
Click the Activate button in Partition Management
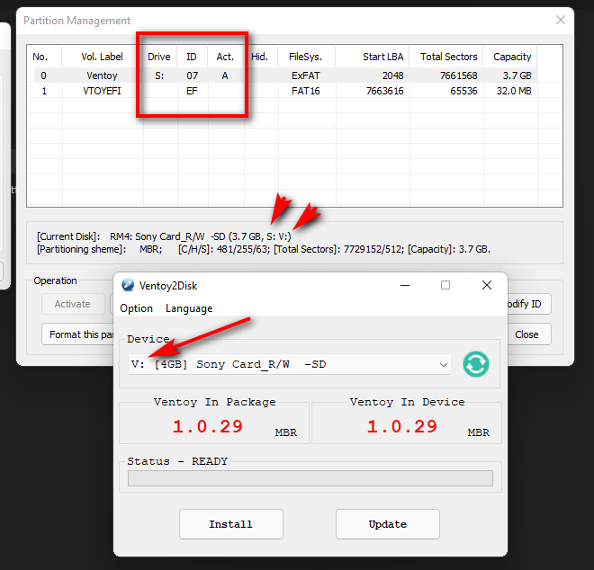coord(73,304)
